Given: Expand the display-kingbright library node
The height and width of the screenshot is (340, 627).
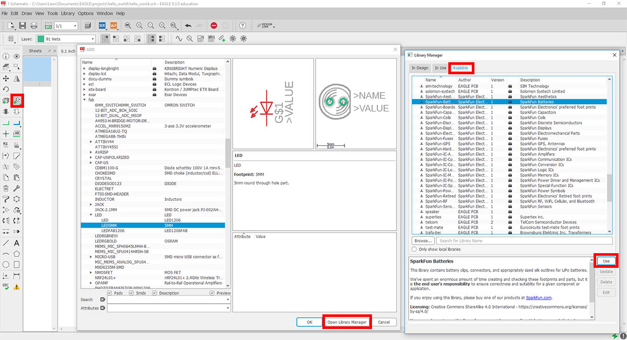Looking at the screenshot, I should click(84, 69).
